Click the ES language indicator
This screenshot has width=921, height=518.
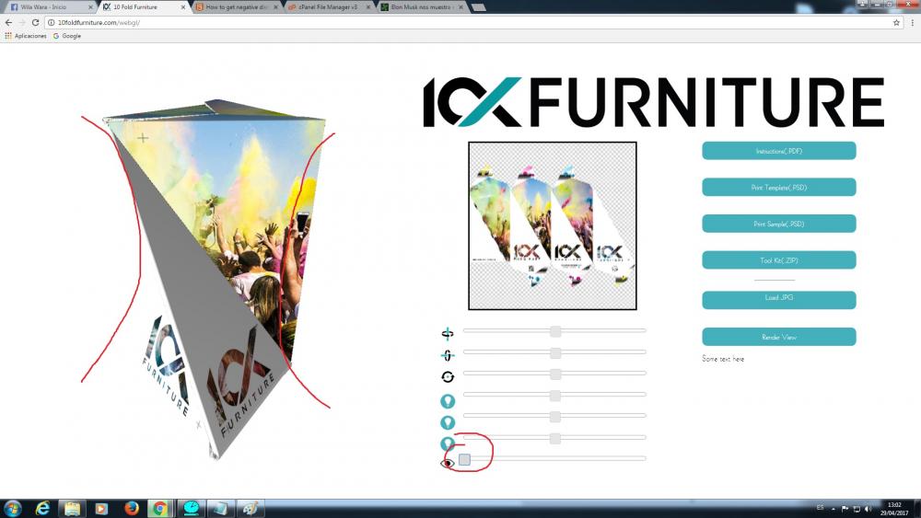(x=820, y=508)
